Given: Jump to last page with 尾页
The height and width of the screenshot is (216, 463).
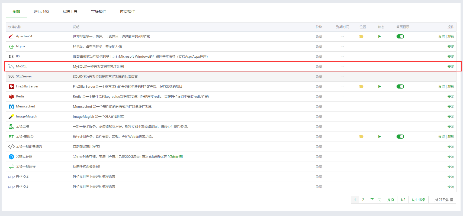Looking at the screenshot, I should click(391, 200).
